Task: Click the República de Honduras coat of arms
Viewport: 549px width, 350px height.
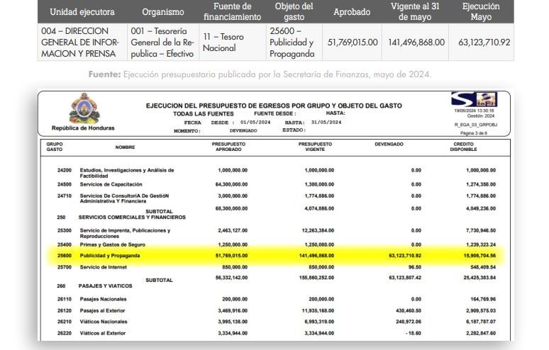Action: 84,108
